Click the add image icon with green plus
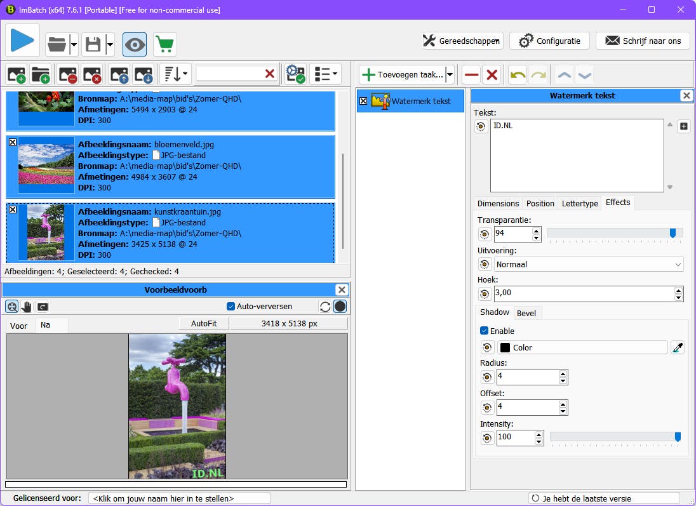The height and width of the screenshot is (506, 696). (x=17, y=74)
